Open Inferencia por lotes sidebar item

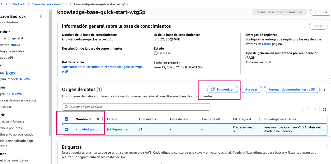pos(11,128)
